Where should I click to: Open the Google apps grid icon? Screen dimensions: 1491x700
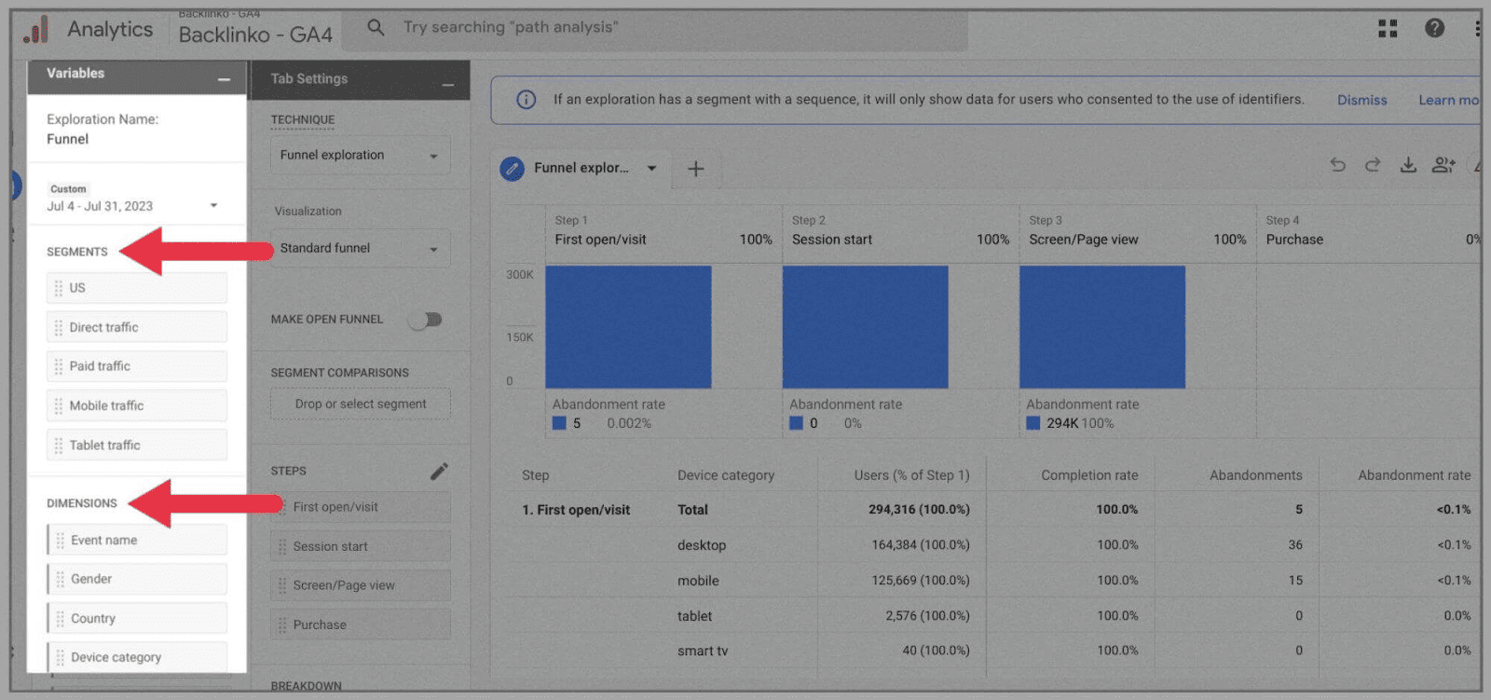[1388, 28]
